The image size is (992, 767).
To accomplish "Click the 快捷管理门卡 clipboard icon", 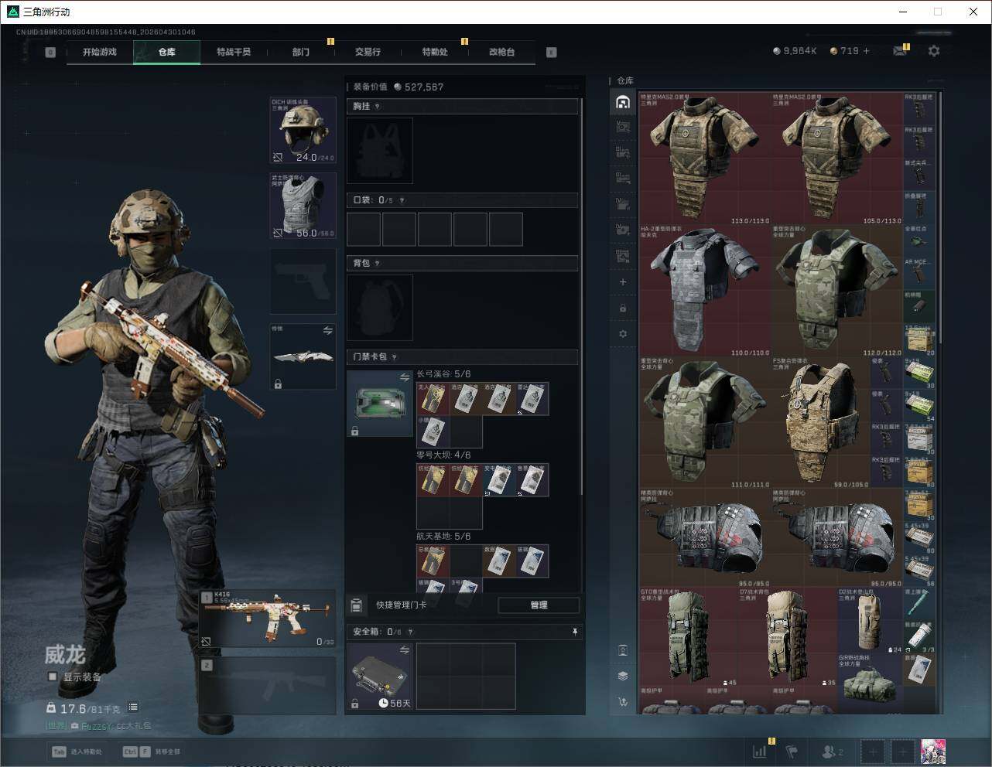I will click(x=357, y=605).
